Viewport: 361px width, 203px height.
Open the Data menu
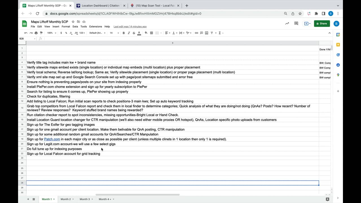coord(75,27)
